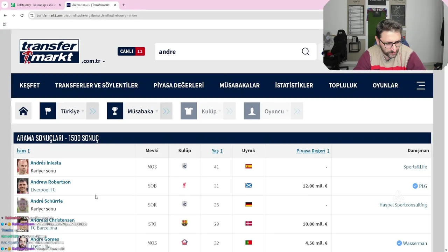Screen dimensions: 448x252
Task: Open Sports&Life agent link
Action: [x=415, y=167]
